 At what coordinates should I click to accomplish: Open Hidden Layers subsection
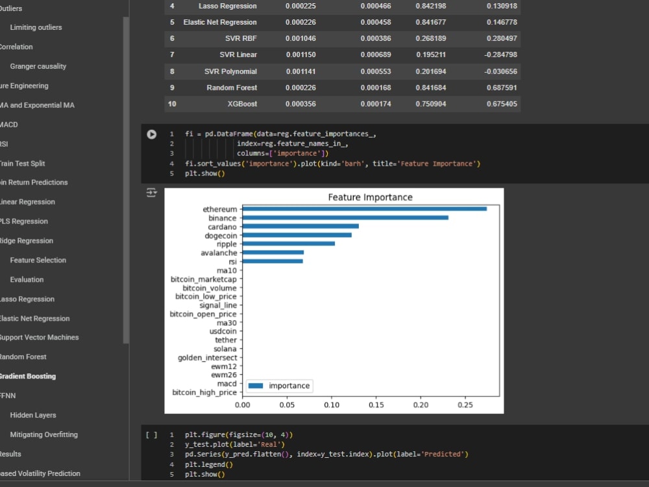click(33, 415)
